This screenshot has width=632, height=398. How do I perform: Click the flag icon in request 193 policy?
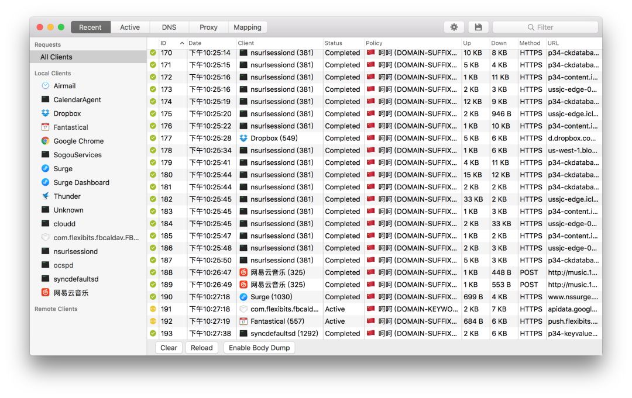tap(371, 333)
